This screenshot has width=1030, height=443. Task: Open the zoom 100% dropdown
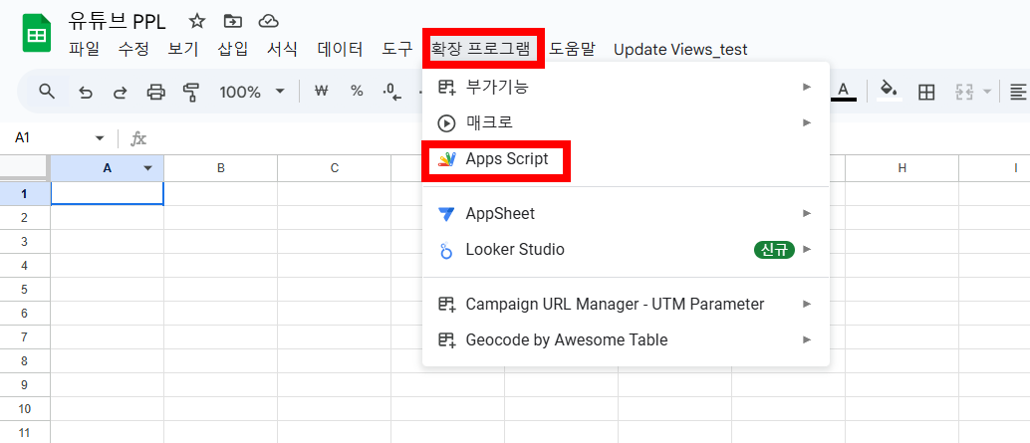281,92
